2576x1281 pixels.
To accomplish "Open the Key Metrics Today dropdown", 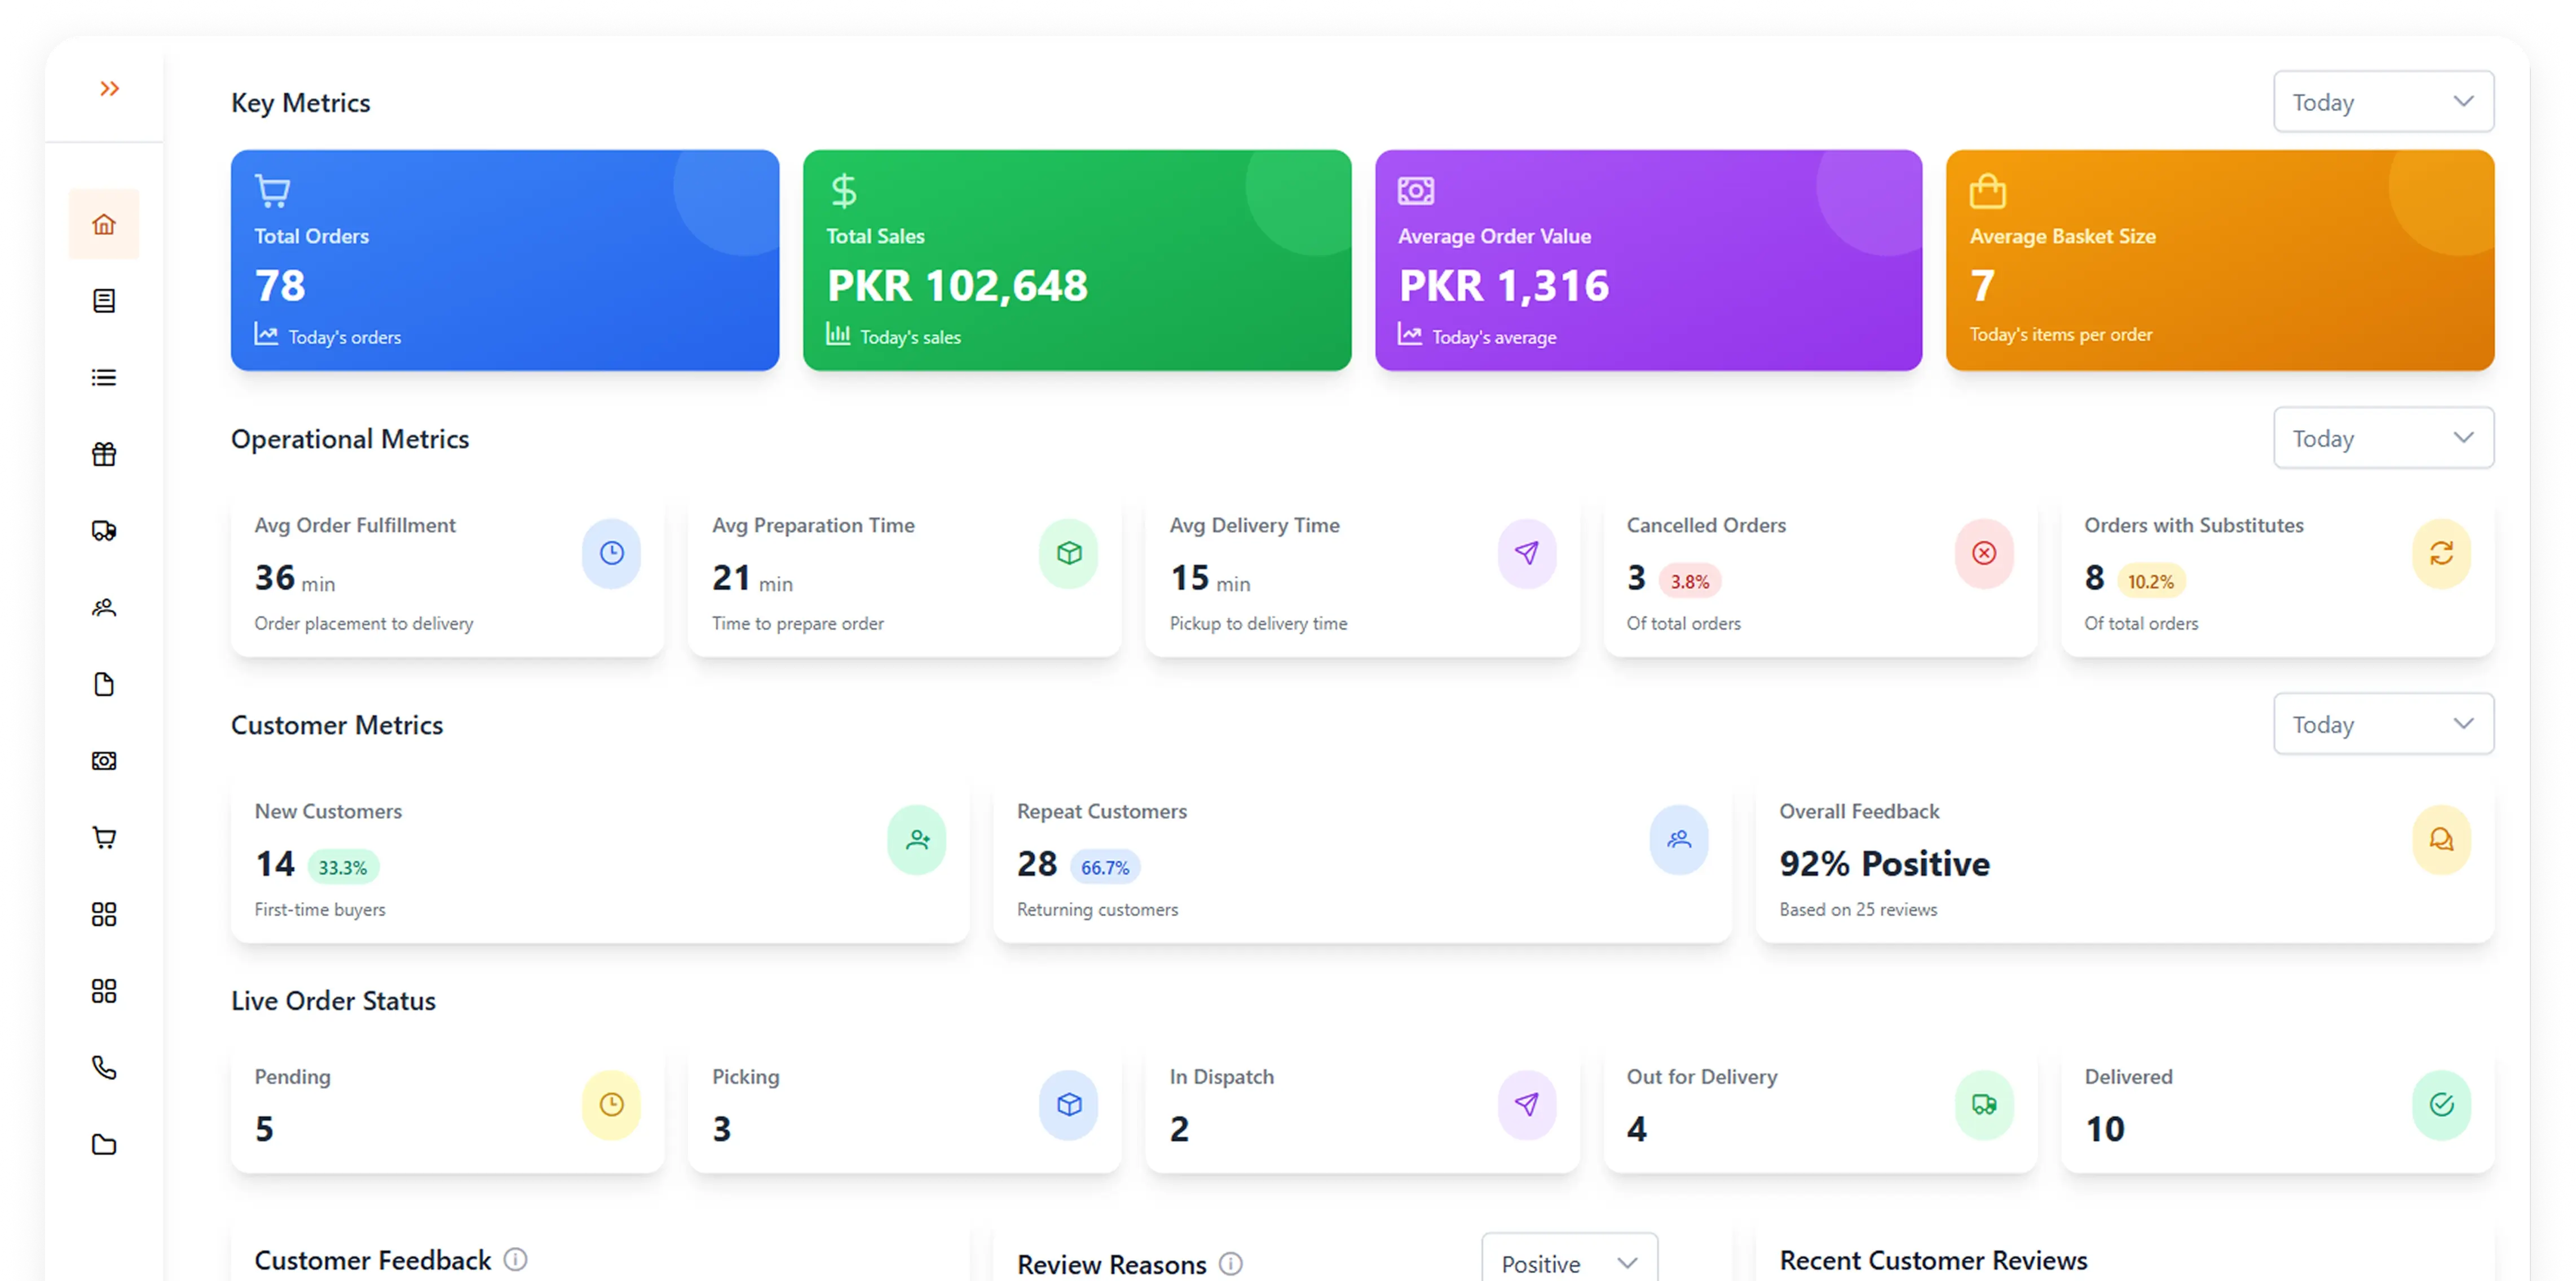I will [x=2383, y=102].
